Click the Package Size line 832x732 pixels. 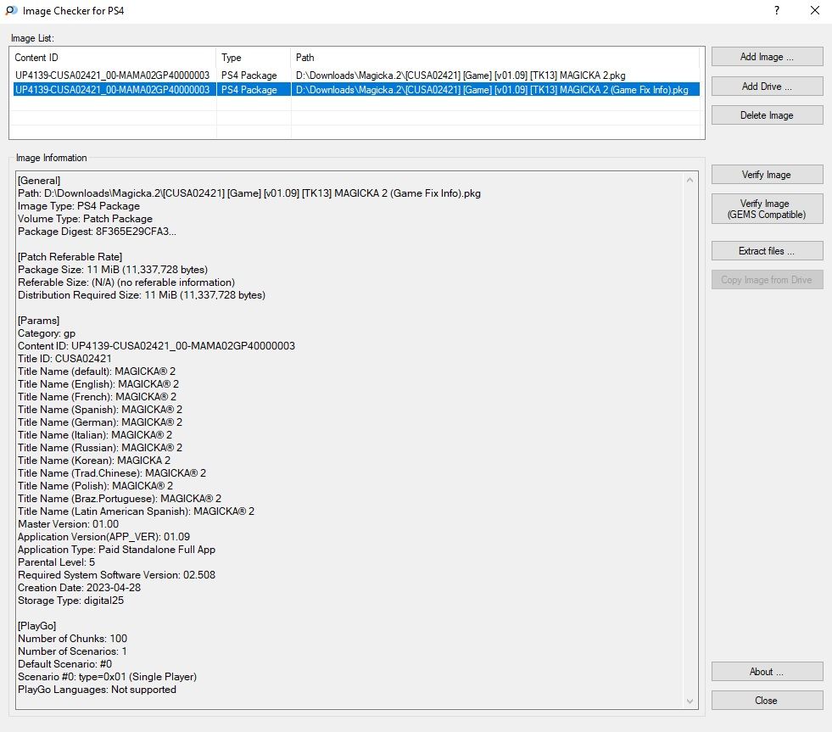113,270
